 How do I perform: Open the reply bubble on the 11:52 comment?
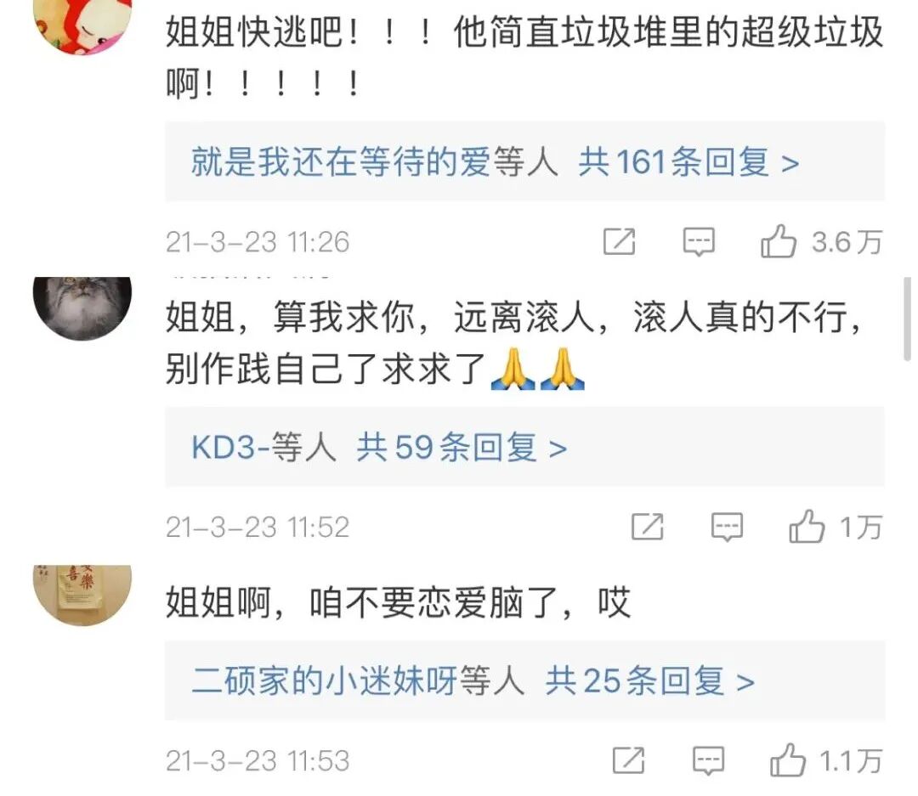click(x=727, y=527)
